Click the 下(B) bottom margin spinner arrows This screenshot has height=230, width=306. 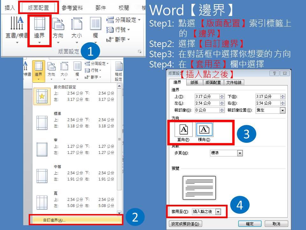tap(283, 96)
